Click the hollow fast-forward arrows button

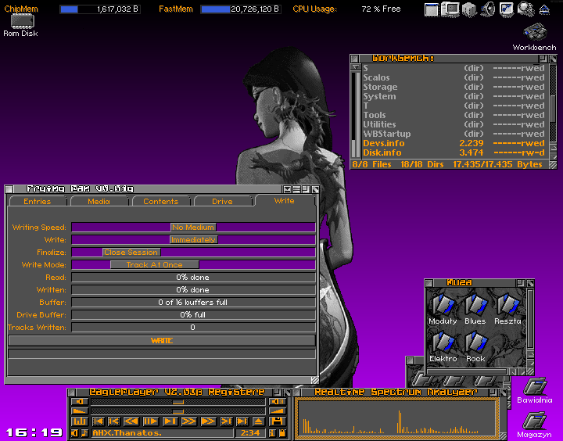coord(189,421)
